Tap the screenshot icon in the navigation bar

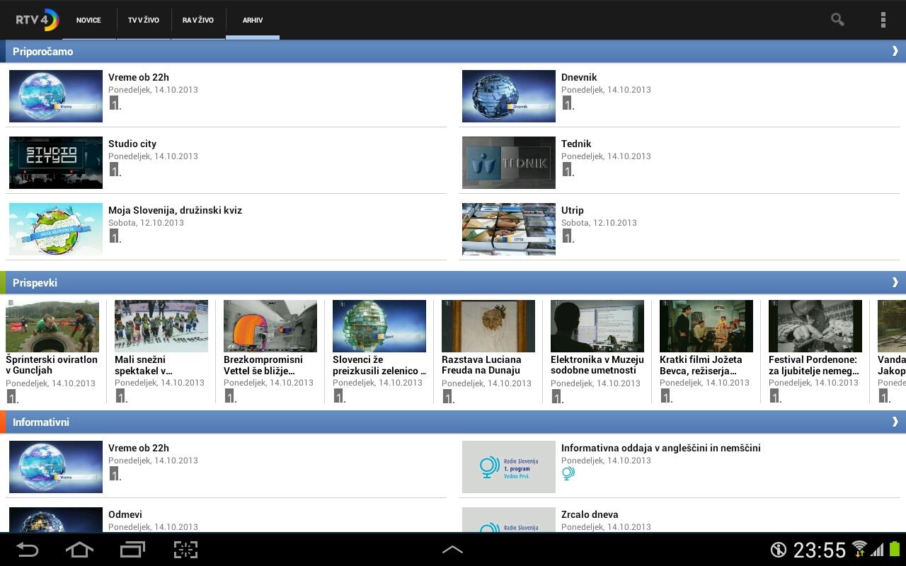pyautogui.click(x=185, y=550)
